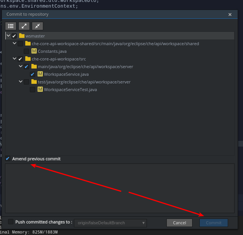Open the origin/falseDefaultBranch dropdown
This screenshot has width=243, height=235.
110,223
